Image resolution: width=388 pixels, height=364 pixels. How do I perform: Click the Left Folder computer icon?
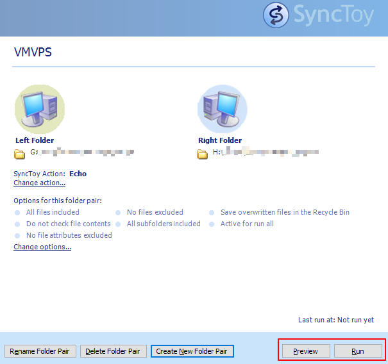tap(40, 109)
